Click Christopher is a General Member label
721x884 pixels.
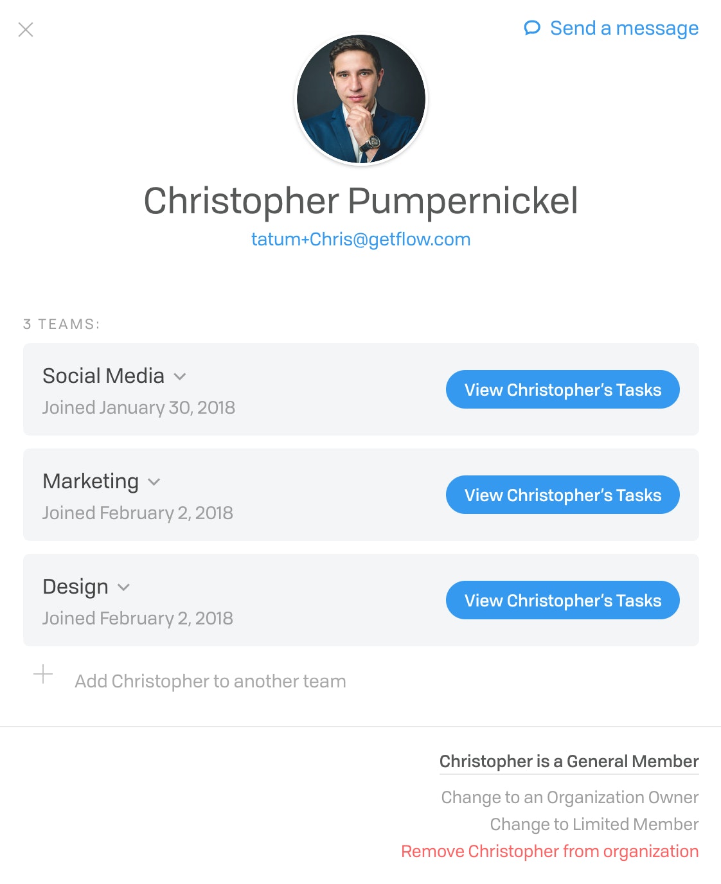569,761
